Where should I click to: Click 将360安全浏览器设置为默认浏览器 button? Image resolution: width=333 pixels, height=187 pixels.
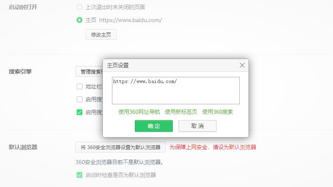tap(120, 147)
